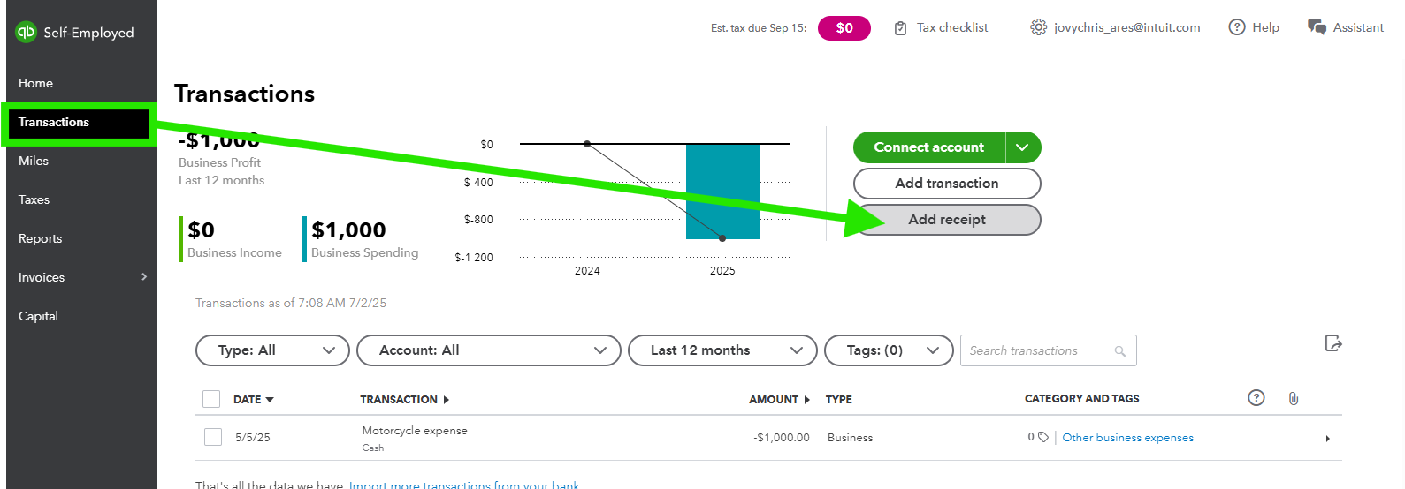Image resolution: width=1405 pixels, height=489 pixels.
Task: Click the Assistant label in header
Action: (x=1358, y=27)
